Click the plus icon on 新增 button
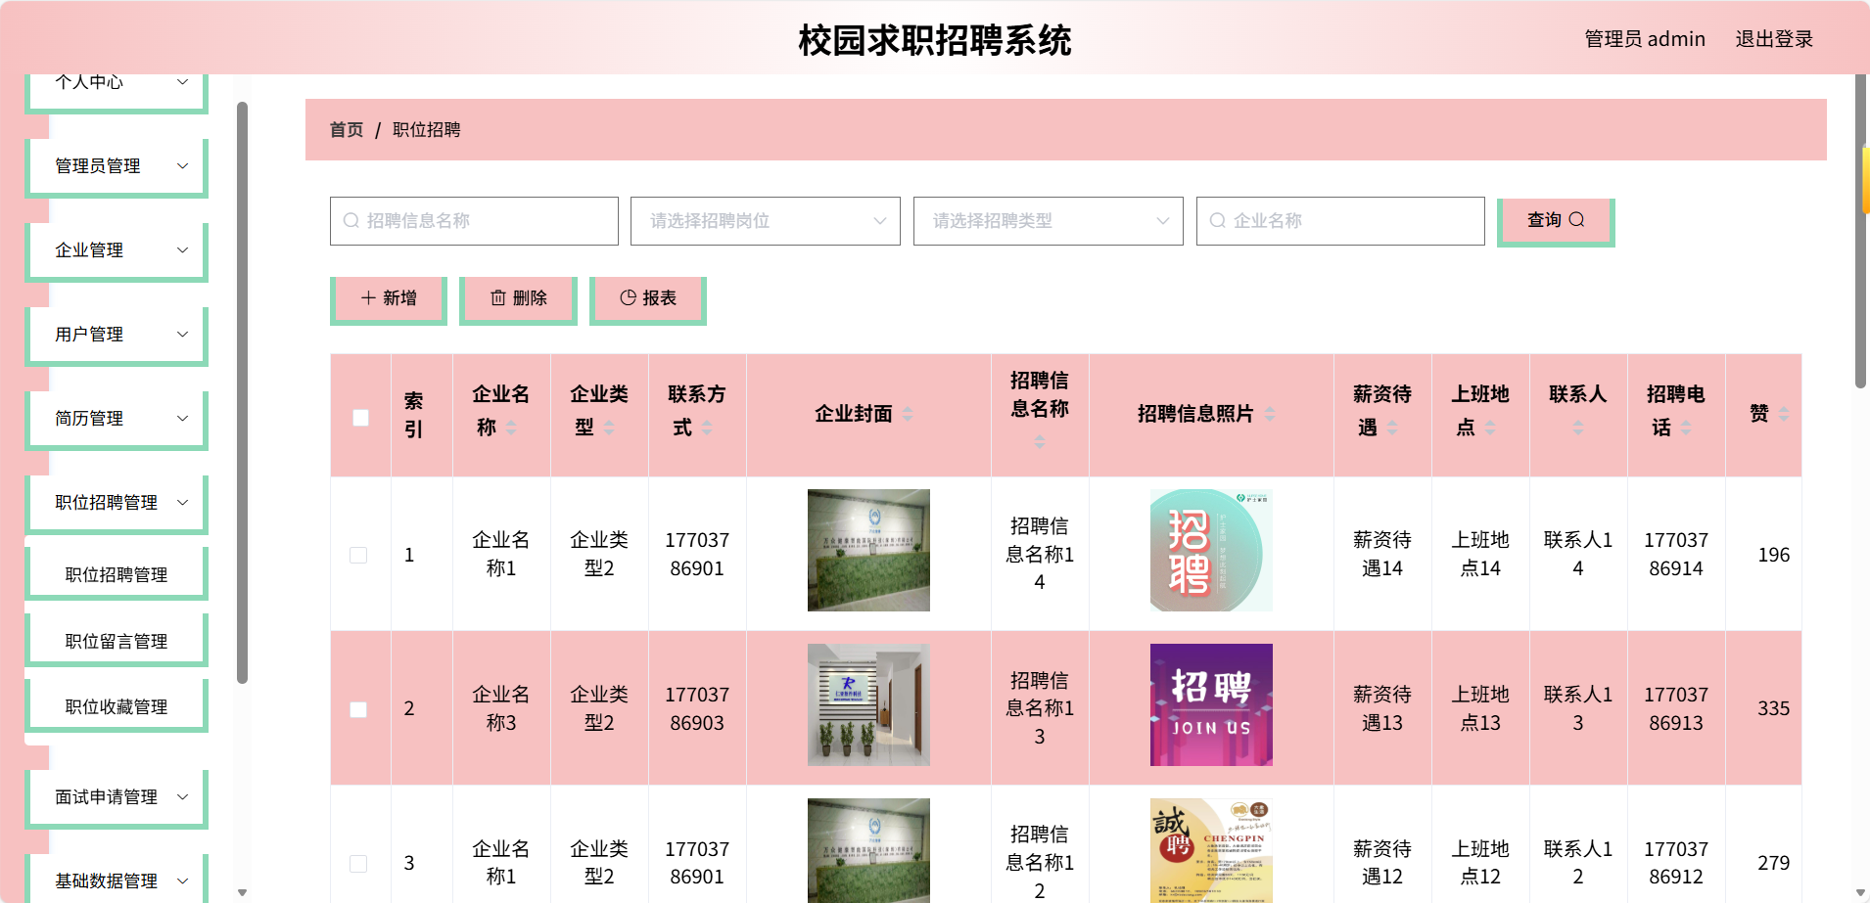Screen dimensions: 1870x903 368,297
